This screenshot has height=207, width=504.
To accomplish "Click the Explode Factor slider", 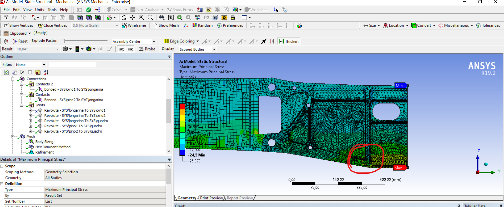I will [86, 41].
